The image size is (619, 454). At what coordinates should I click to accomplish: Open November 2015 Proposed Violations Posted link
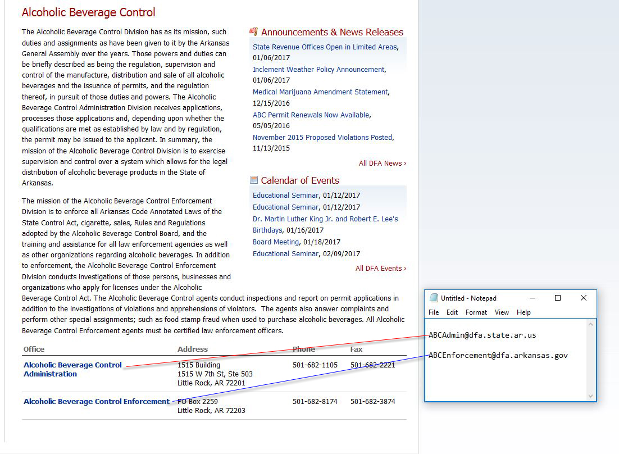click(x=322, y=138)
